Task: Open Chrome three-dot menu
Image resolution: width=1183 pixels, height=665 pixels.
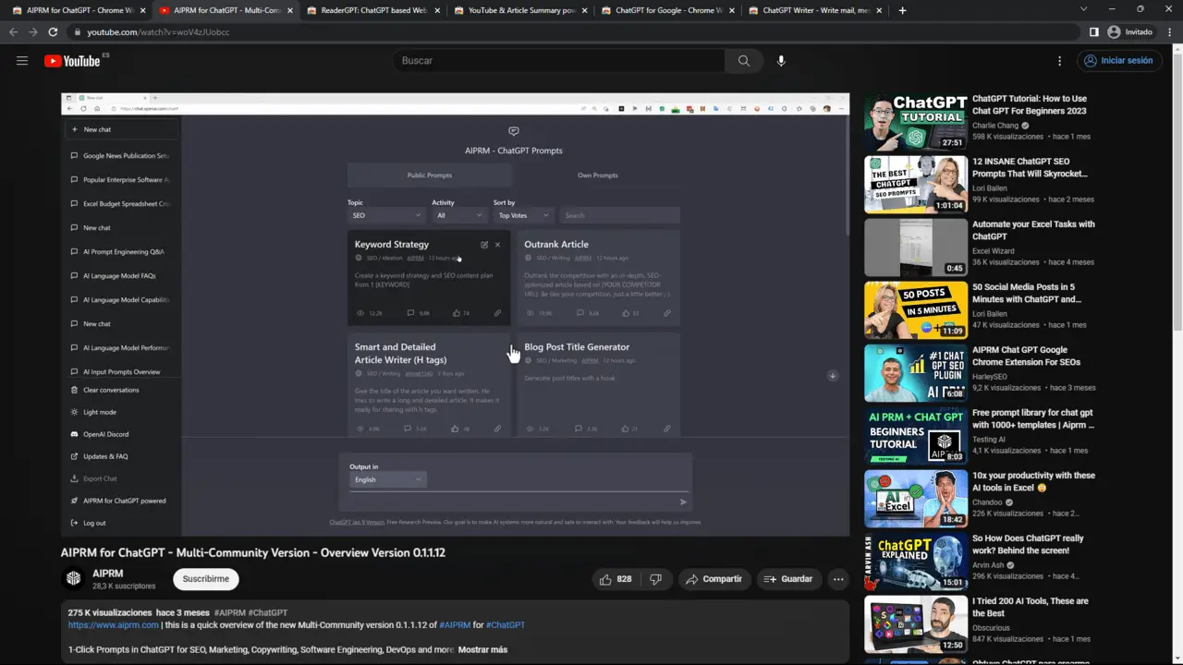Action: (1168, 31)
